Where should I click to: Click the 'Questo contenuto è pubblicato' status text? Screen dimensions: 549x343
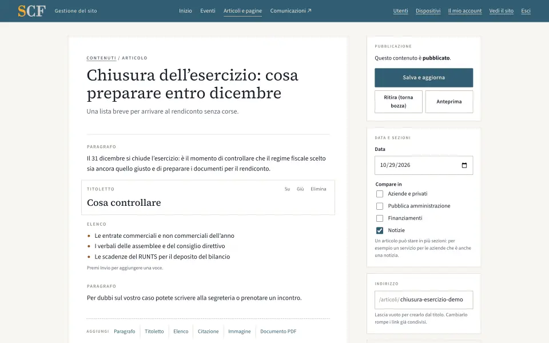click(x=413, y=58)
